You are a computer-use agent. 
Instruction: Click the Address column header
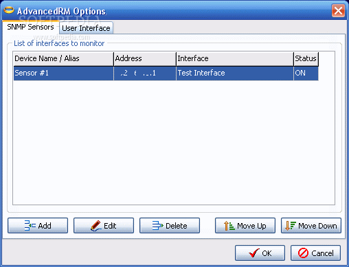coord(145,58)
